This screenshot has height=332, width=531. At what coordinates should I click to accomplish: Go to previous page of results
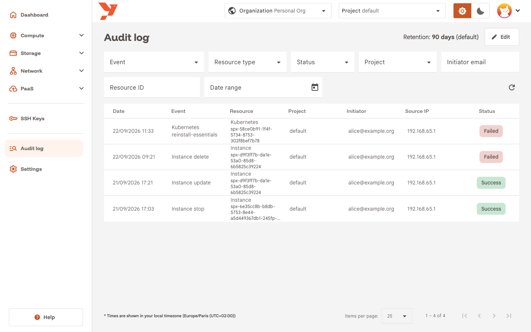point(479,316)
